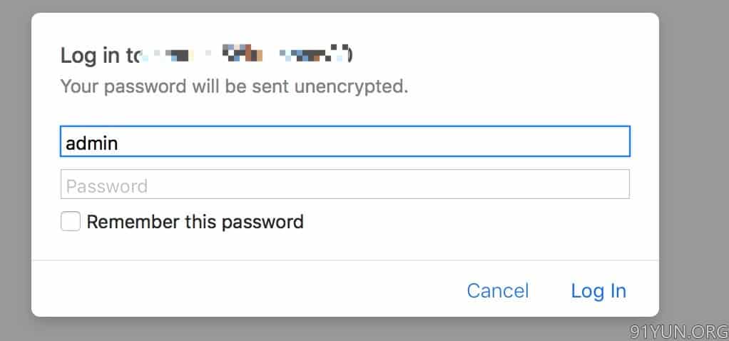Focus the username field containing admin
This screenshot has width=729, height=341.
point(345,141)
